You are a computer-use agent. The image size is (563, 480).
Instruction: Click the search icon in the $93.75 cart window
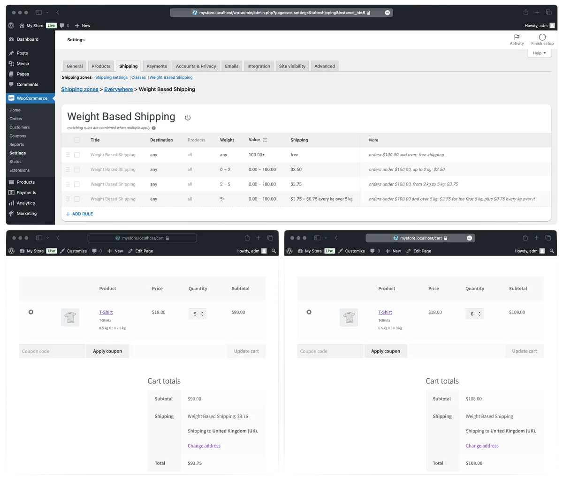pos(274,251)
